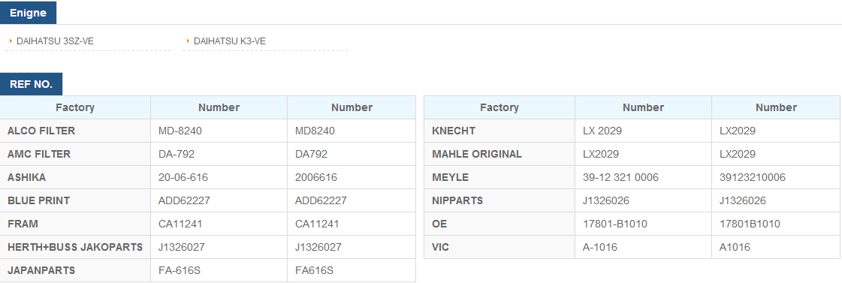Open the DAIHATSU 3SZ-VE engine link
Screen dimensions: 842x283
(56, 41)
